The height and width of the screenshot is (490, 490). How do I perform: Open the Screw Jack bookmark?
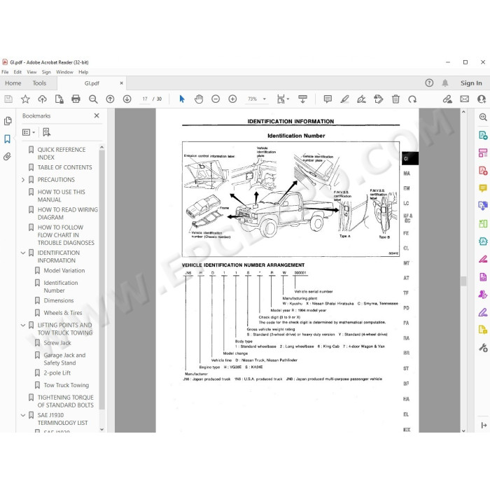tap(57, 343)
